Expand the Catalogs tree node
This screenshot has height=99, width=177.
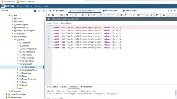click(x=12, y=21)
